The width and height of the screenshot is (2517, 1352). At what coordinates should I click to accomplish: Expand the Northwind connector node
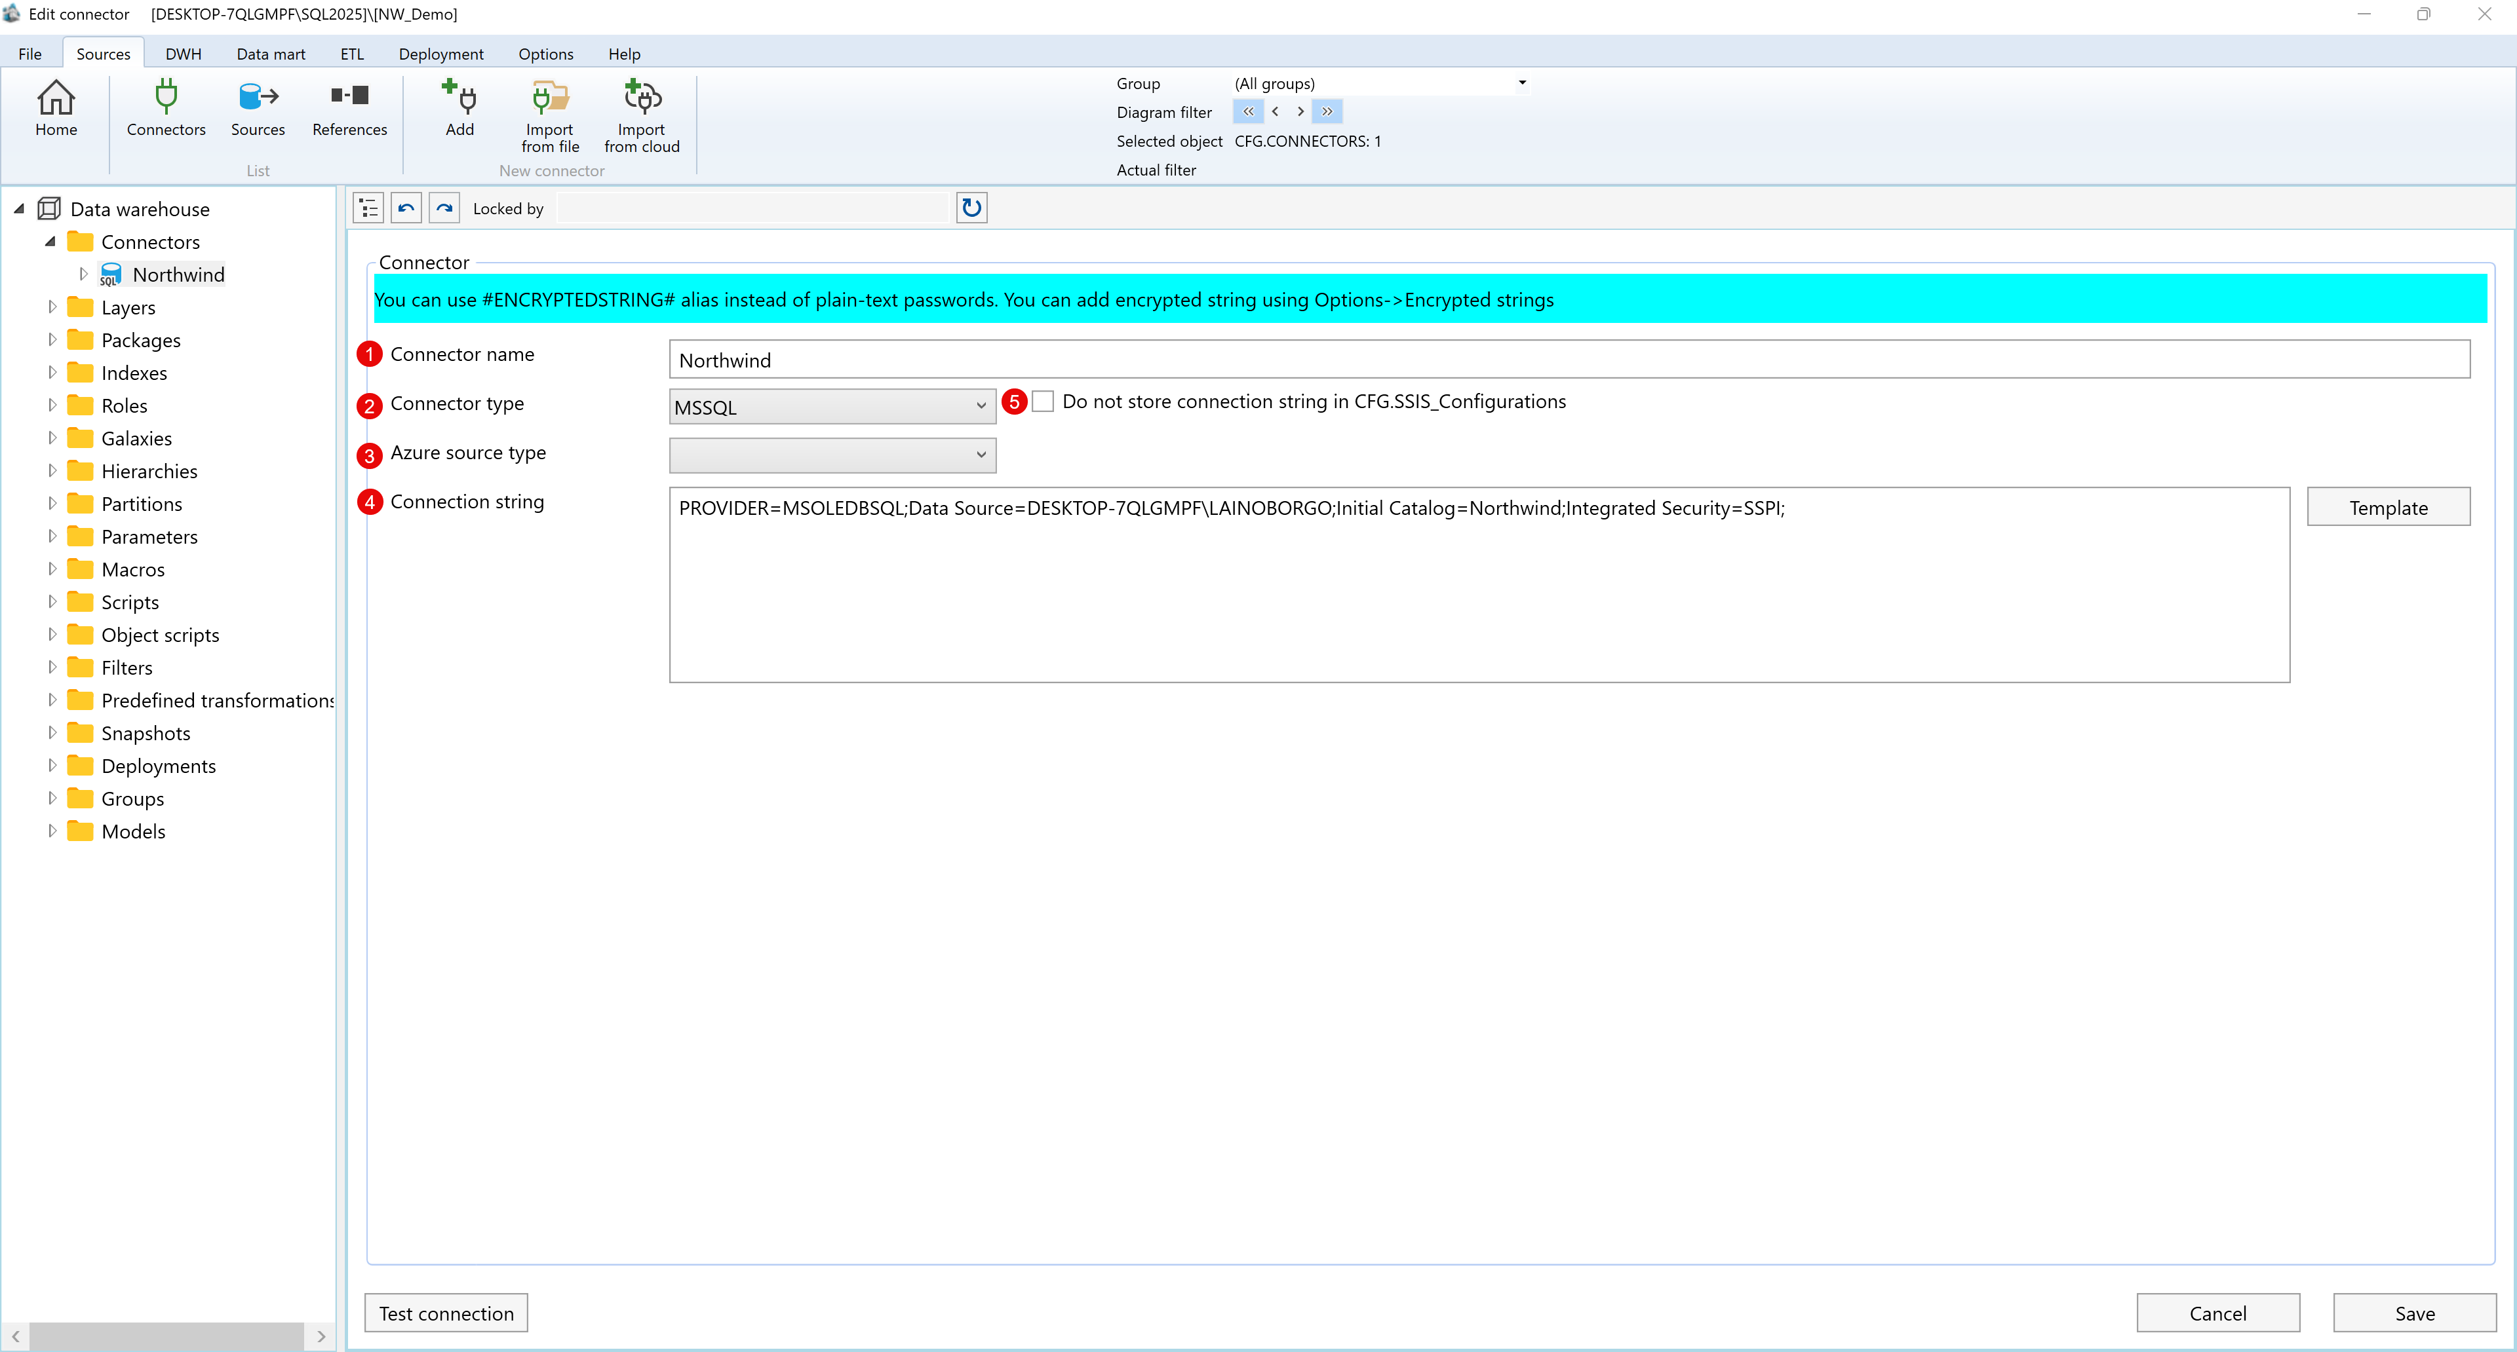[84, 274]
